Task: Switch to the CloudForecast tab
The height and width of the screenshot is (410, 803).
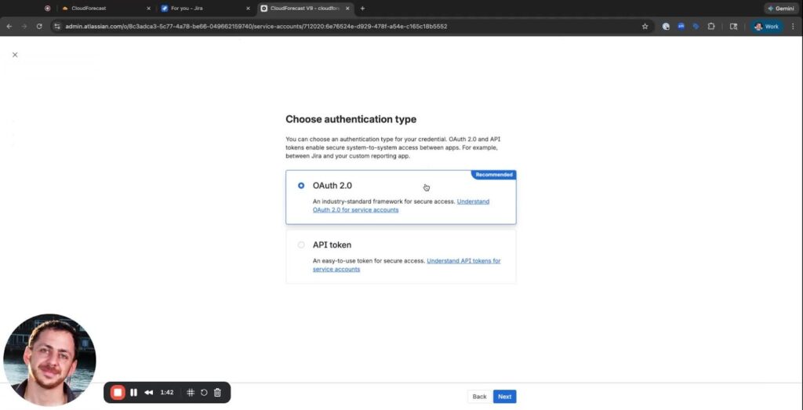Action: coord(102,8)
